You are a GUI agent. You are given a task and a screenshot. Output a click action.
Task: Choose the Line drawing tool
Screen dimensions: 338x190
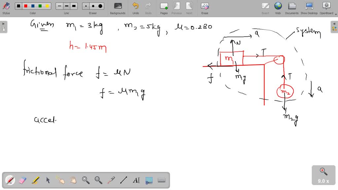pos(124,180)
